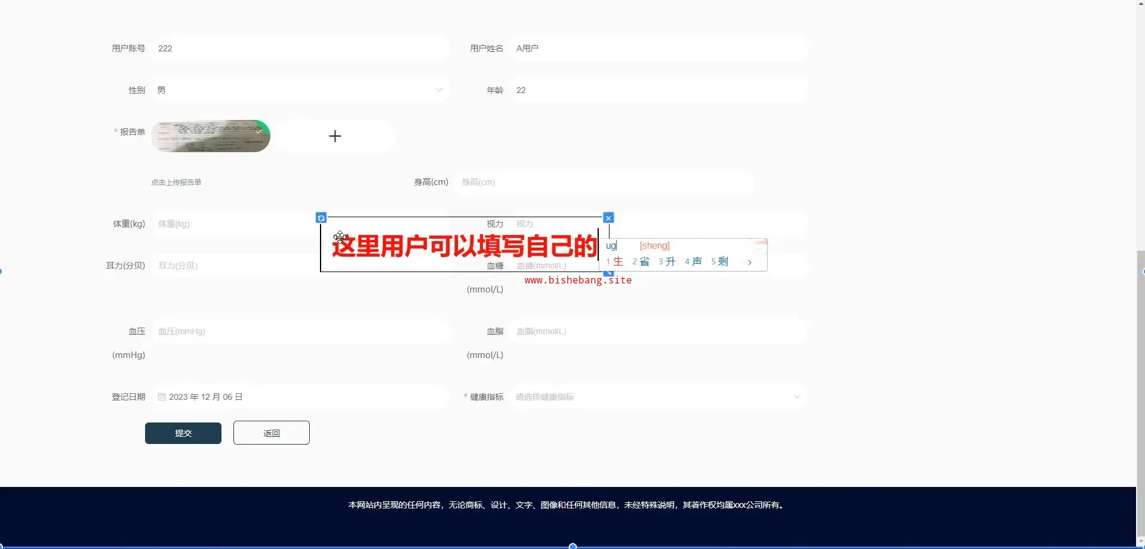Click the 报告单 field label
Screen dimensions: 1145x549
133,132
